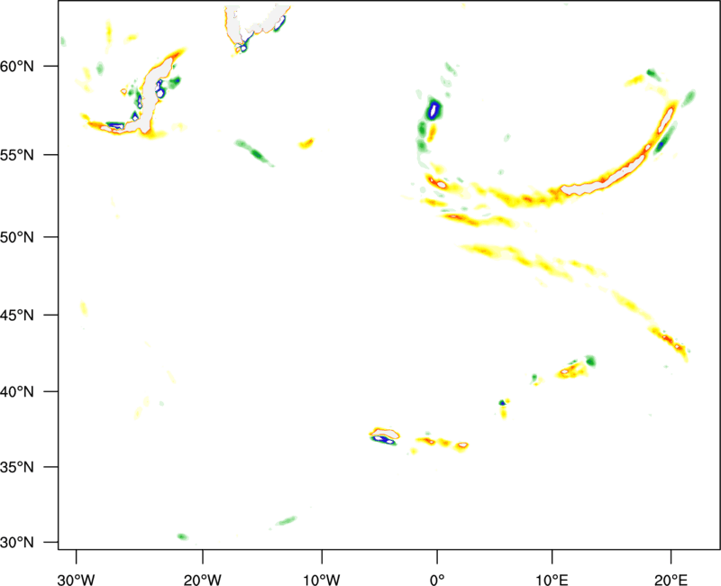Click the 20°E longitude label
The width and height of the screenshot is (721, 586).
coord(671,580)
